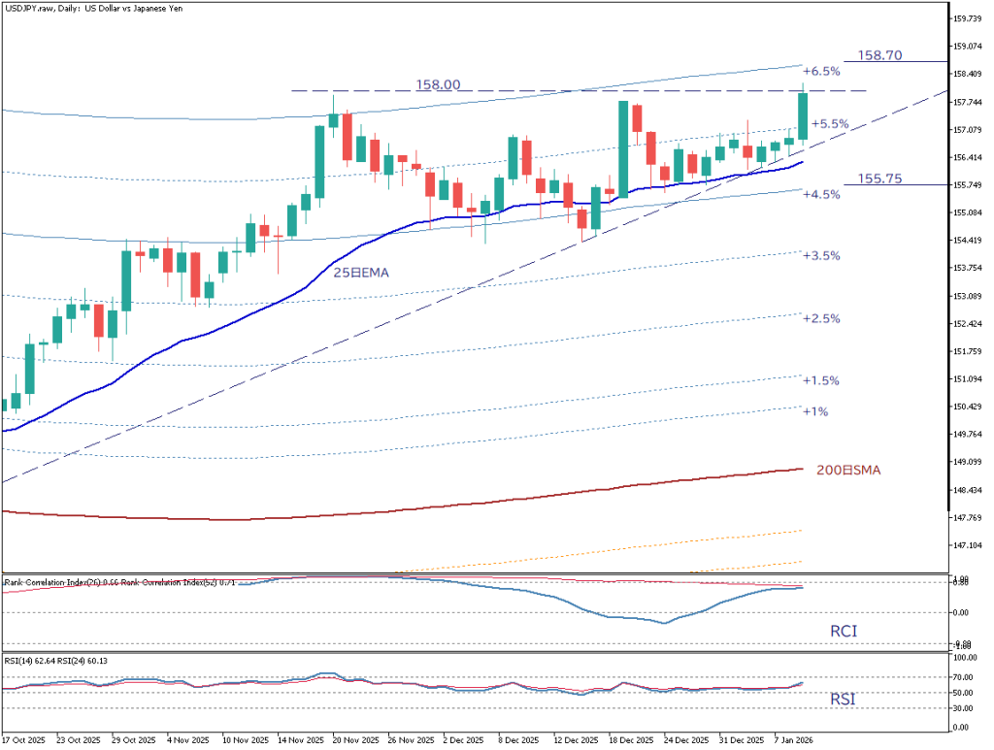994x750 pixels.
Task: Click the +3.5% envelope band label
Action: point(820,255)
